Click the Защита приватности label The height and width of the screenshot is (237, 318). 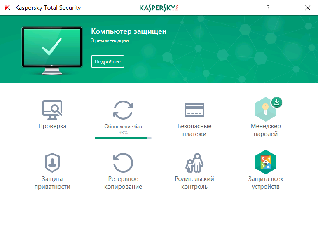pyautogui.click(x=52, y=183)
